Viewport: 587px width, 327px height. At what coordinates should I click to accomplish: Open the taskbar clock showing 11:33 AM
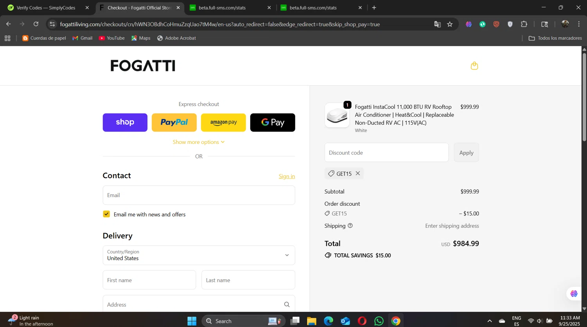[570, 321]
